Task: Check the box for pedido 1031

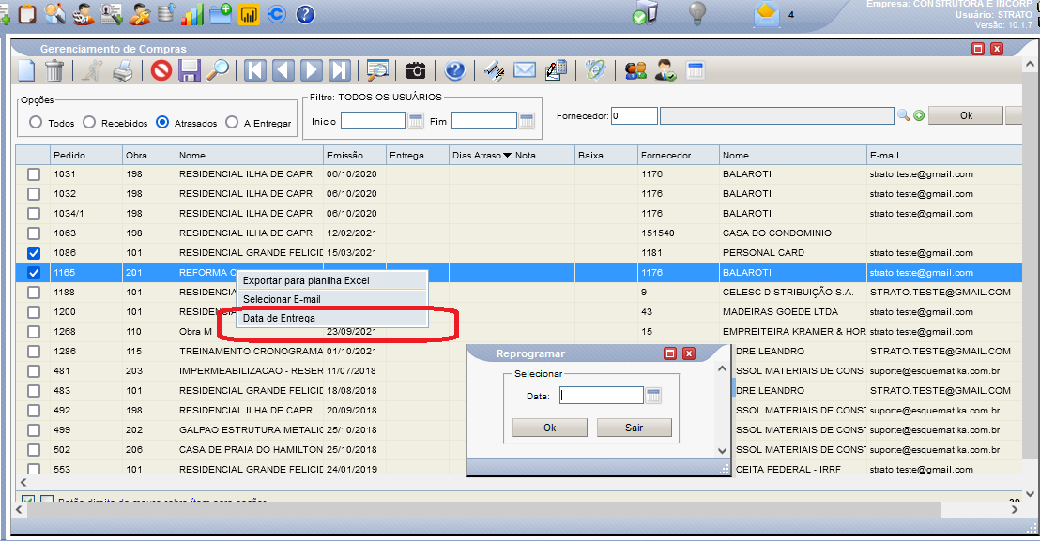Action: [x=34, y=174]
